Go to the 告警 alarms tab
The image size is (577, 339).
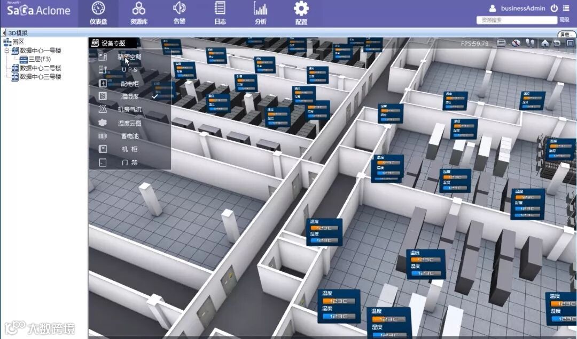pyautogui.click(x=179, y=13)
